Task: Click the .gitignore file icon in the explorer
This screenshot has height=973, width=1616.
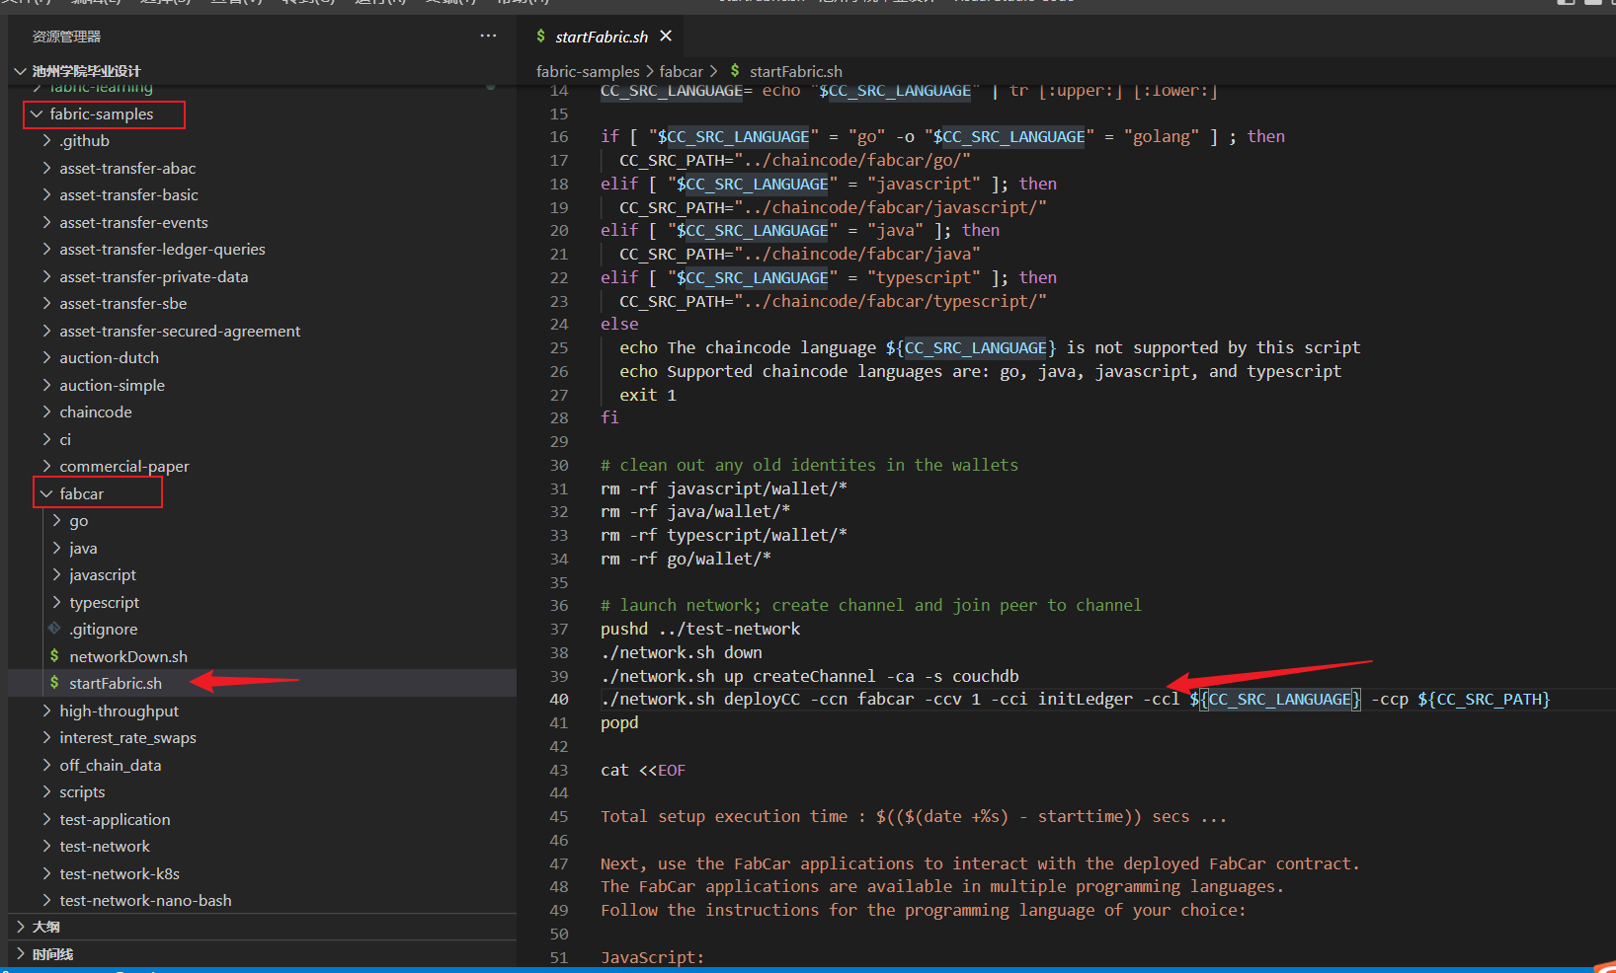Action: [x=56, y=629]
